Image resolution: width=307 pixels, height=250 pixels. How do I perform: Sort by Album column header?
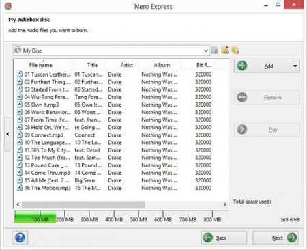(160, 65)
